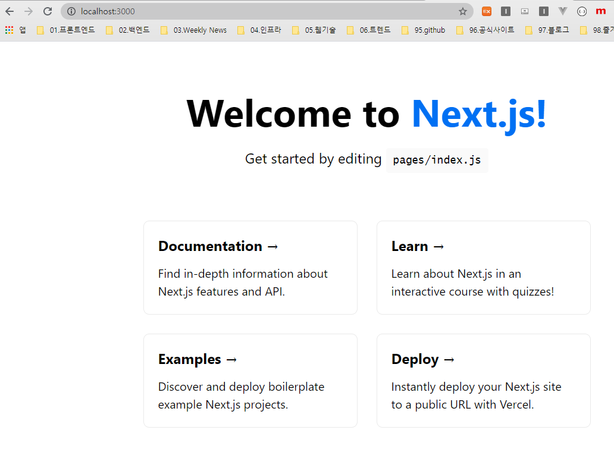The height and width of the screenshot is (474, 614).
Task: Open the Learn card
Action: tap(484, 268)
